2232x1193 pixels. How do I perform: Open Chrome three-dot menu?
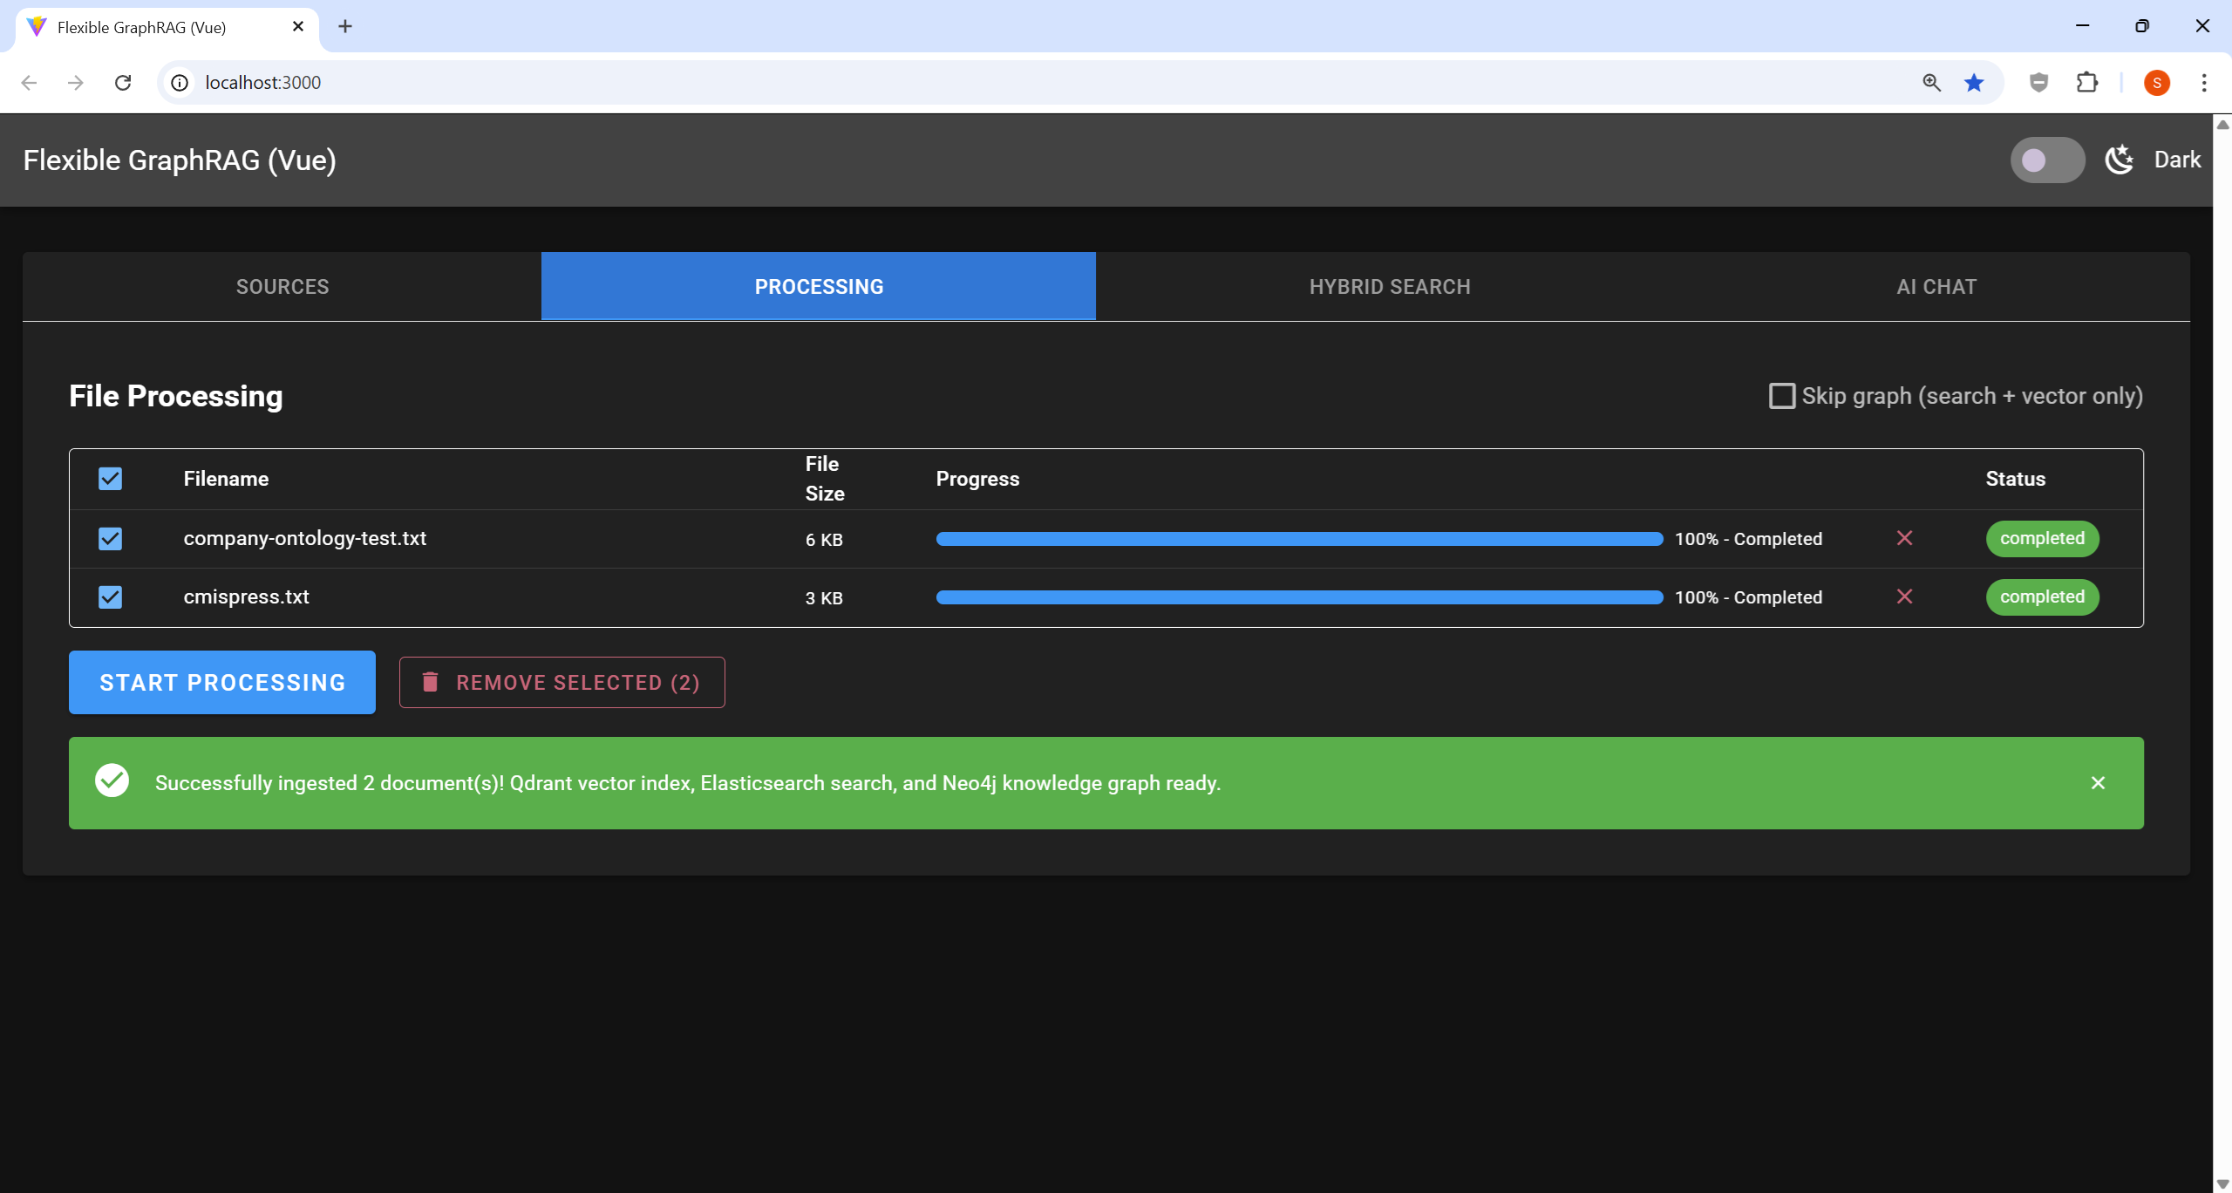[x=2203, y=82]
